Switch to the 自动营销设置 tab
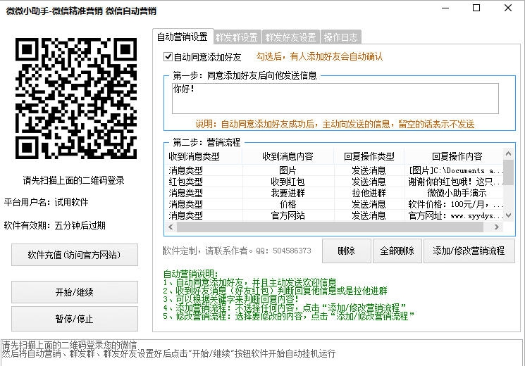This screenshot has height=366, width=525. pos(183,37)
